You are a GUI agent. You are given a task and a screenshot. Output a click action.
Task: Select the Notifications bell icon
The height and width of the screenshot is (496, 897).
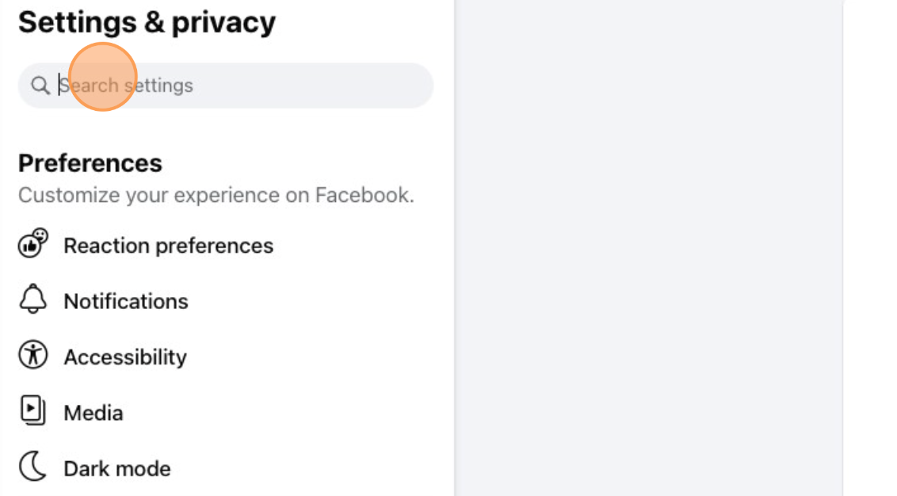32,299
